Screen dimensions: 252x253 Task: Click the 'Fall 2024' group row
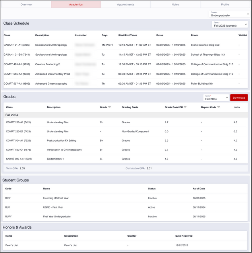(x=126, y=115)
